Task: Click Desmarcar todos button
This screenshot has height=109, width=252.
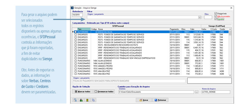Action: (104, 92)
